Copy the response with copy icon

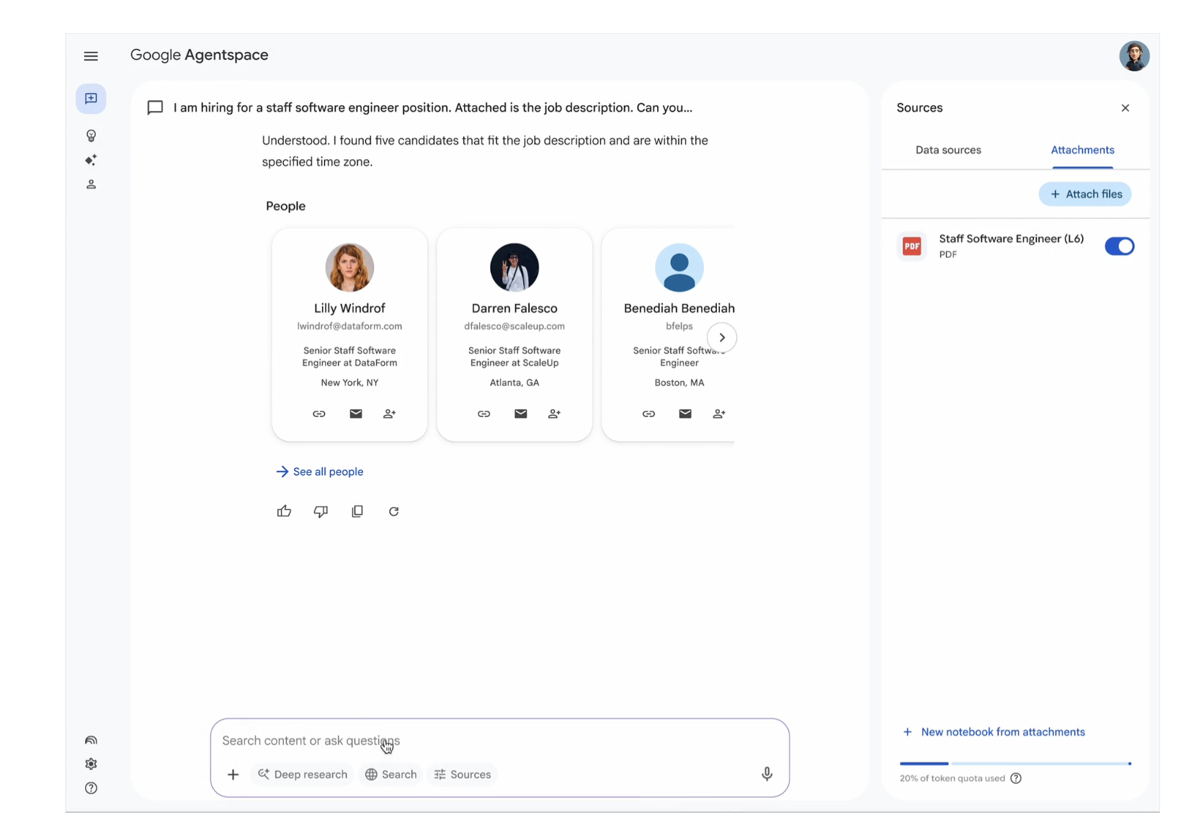(357, 512)
